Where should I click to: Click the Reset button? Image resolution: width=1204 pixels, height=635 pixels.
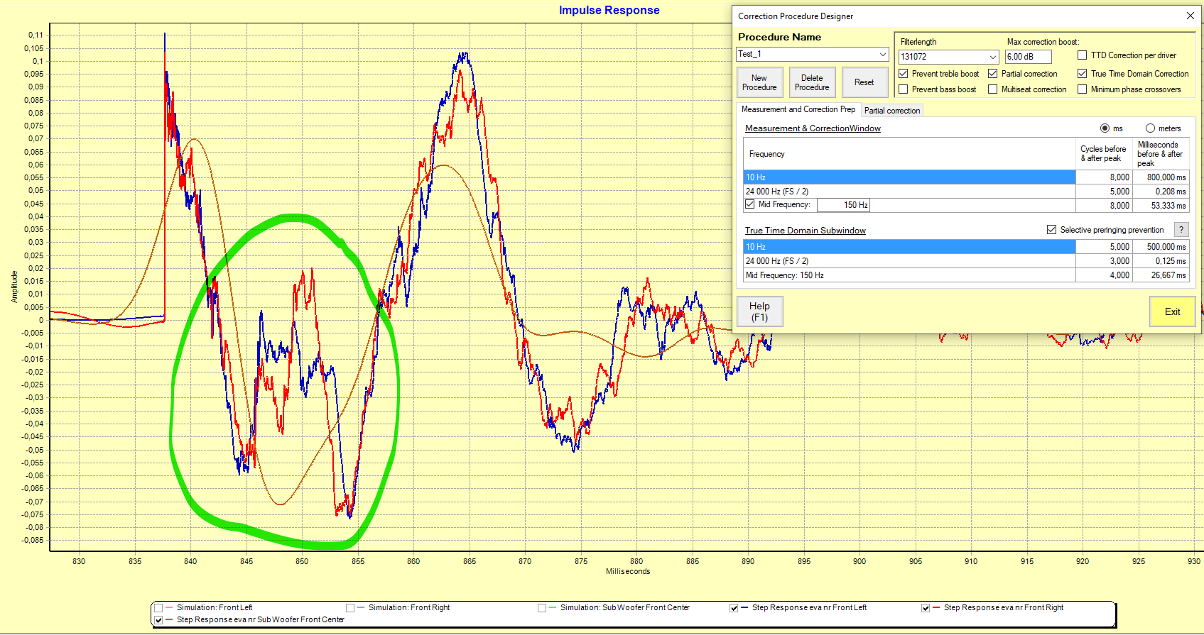tap(864, 82)
